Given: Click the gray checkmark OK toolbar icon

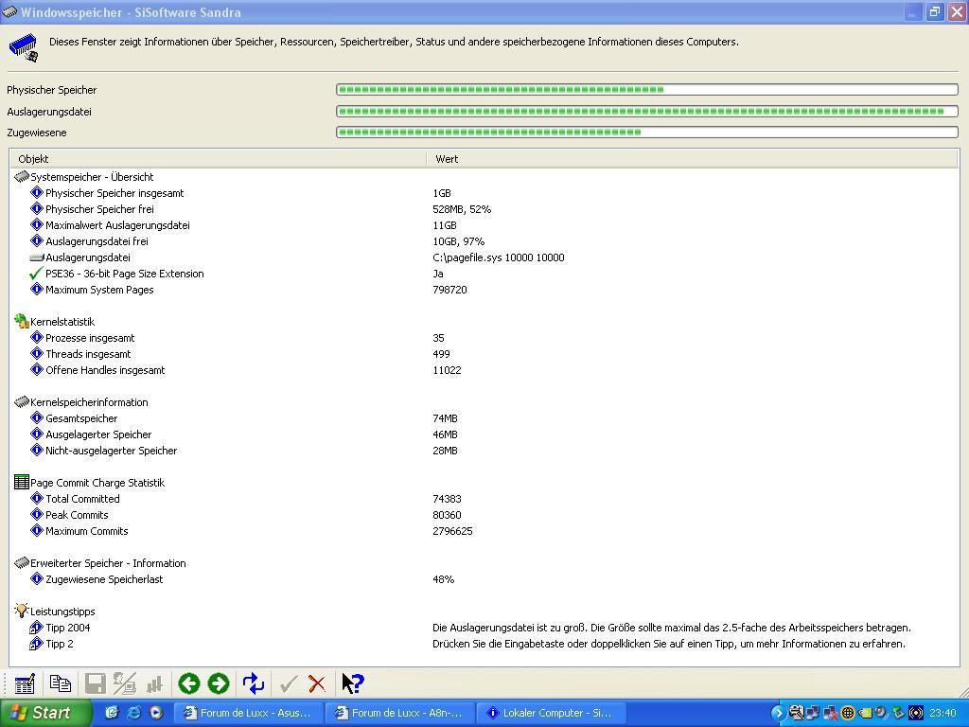Looking at the screenshot, I should [x=288, y=683].
